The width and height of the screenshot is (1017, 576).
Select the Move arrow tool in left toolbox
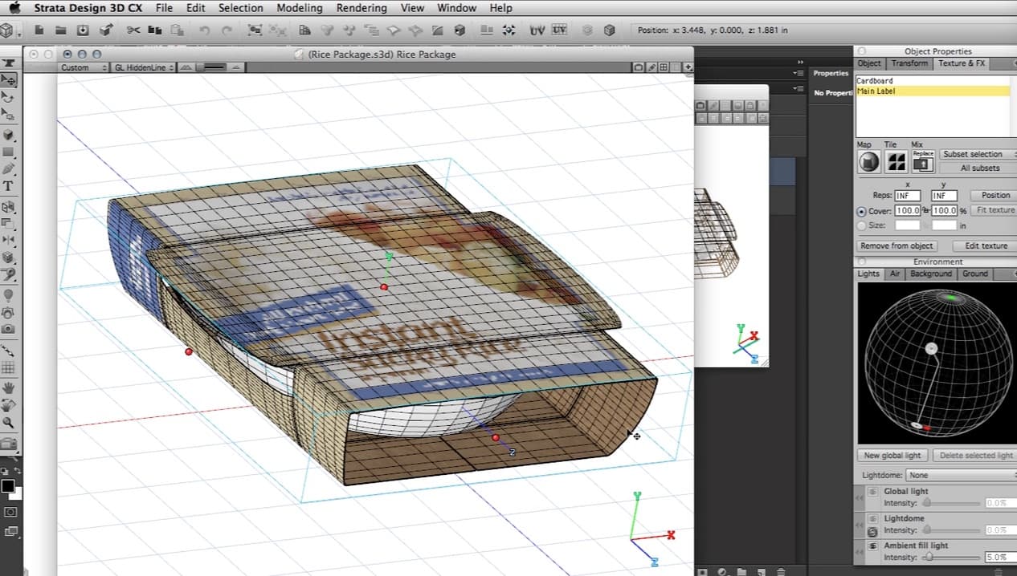pyautogui.click(x=9, y=79)
